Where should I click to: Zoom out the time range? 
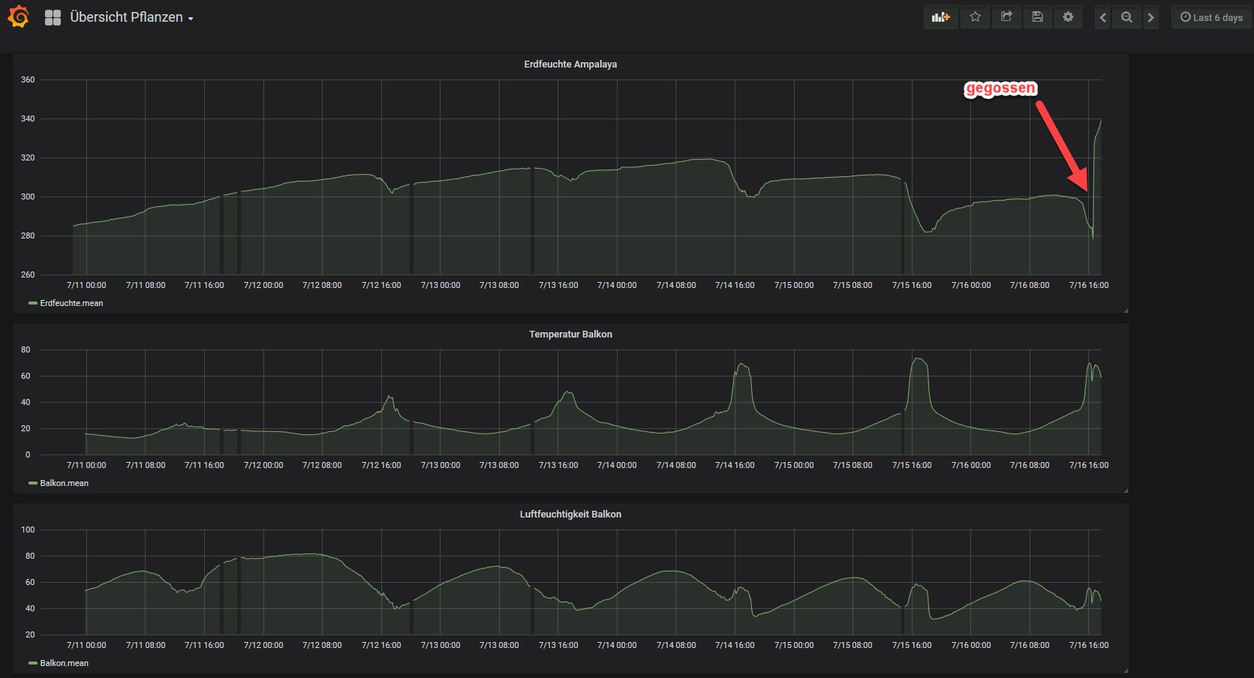click(x=1126, y=17)
